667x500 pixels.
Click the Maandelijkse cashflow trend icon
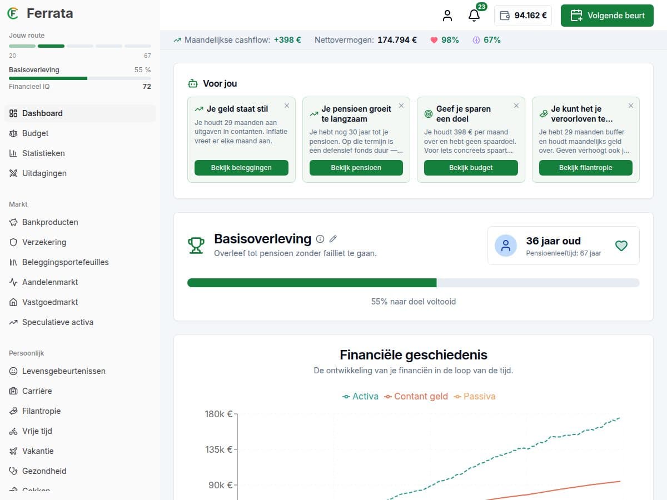[x=177, y=40]
